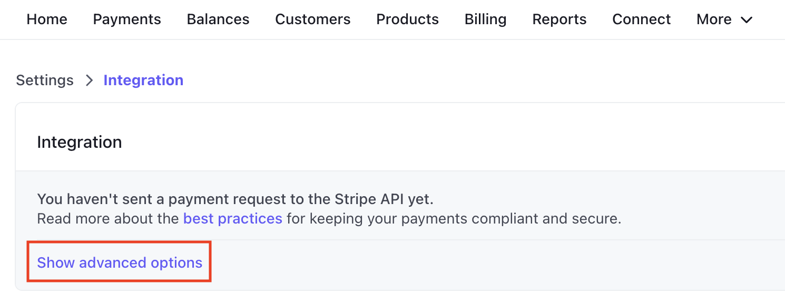Open the Home tab
785x304 pixels.
tap(47, 19)
